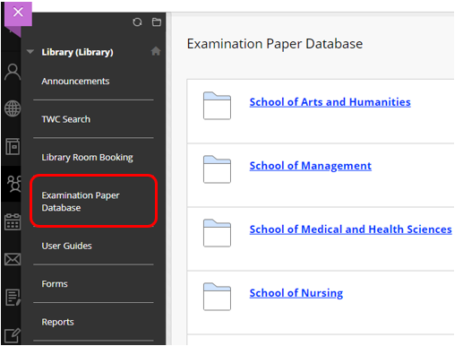The image size is (463, 346).
Task: Open the organizations group icon in left rail
Action: click(14, 183)
